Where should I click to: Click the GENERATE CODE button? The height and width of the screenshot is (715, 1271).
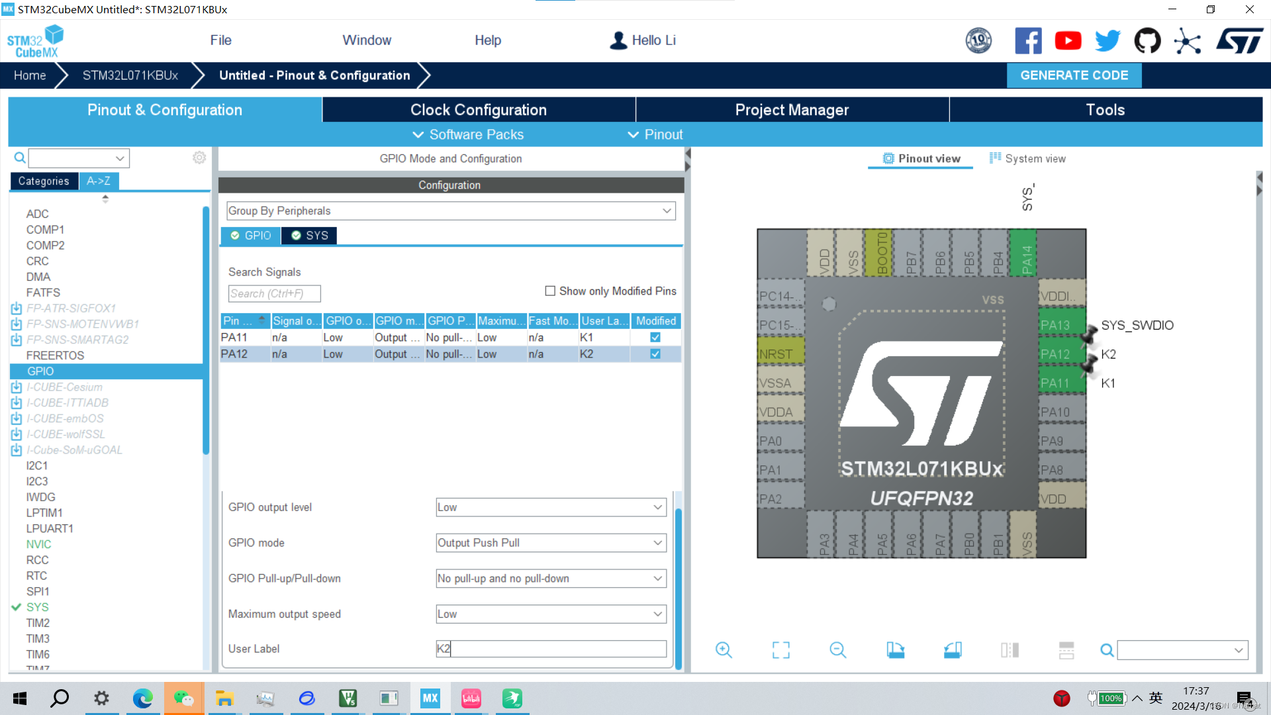[x=1074, y=75]
